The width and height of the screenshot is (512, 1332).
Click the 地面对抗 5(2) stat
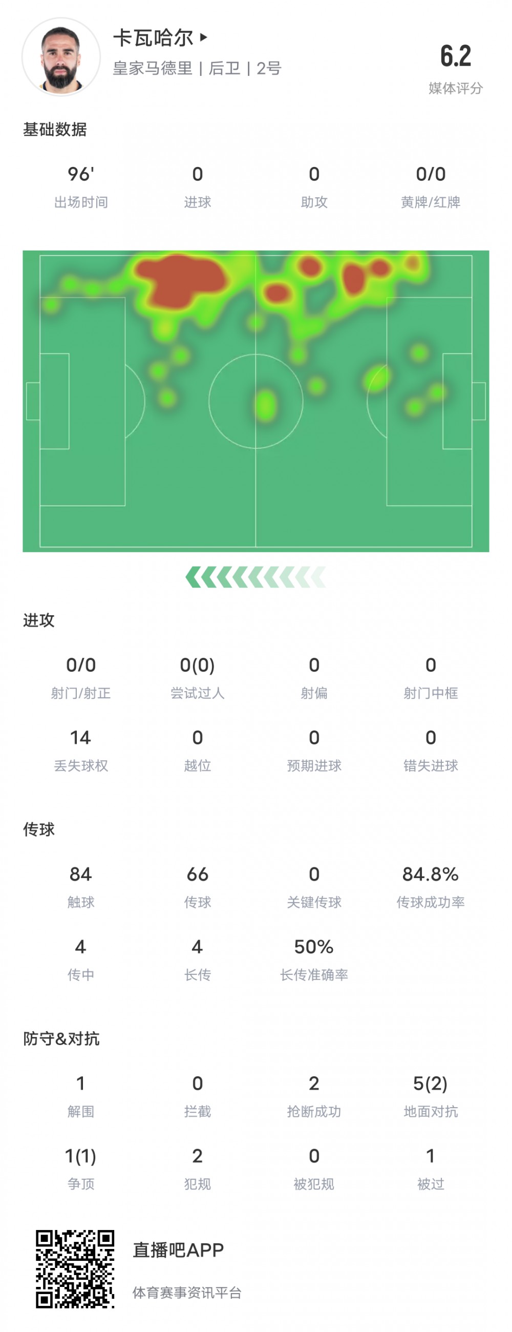pyautogui.click(x=431, y=1084)
